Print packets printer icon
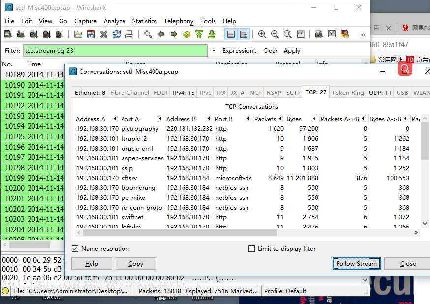The width and height of the screenshot is (430, 304). (x=129, y=34)
